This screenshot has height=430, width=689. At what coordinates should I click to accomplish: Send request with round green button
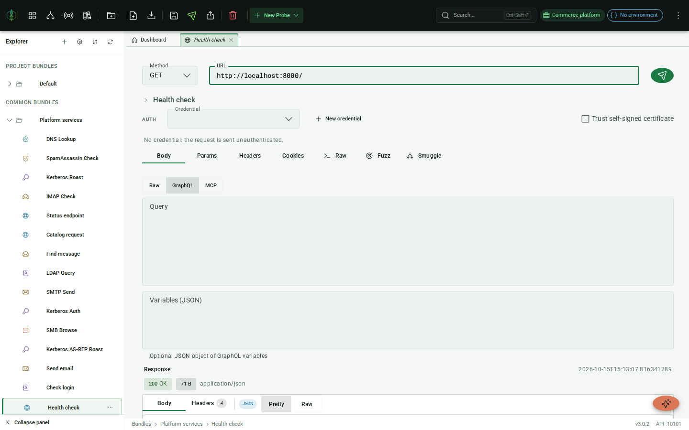tap(662, 75)
